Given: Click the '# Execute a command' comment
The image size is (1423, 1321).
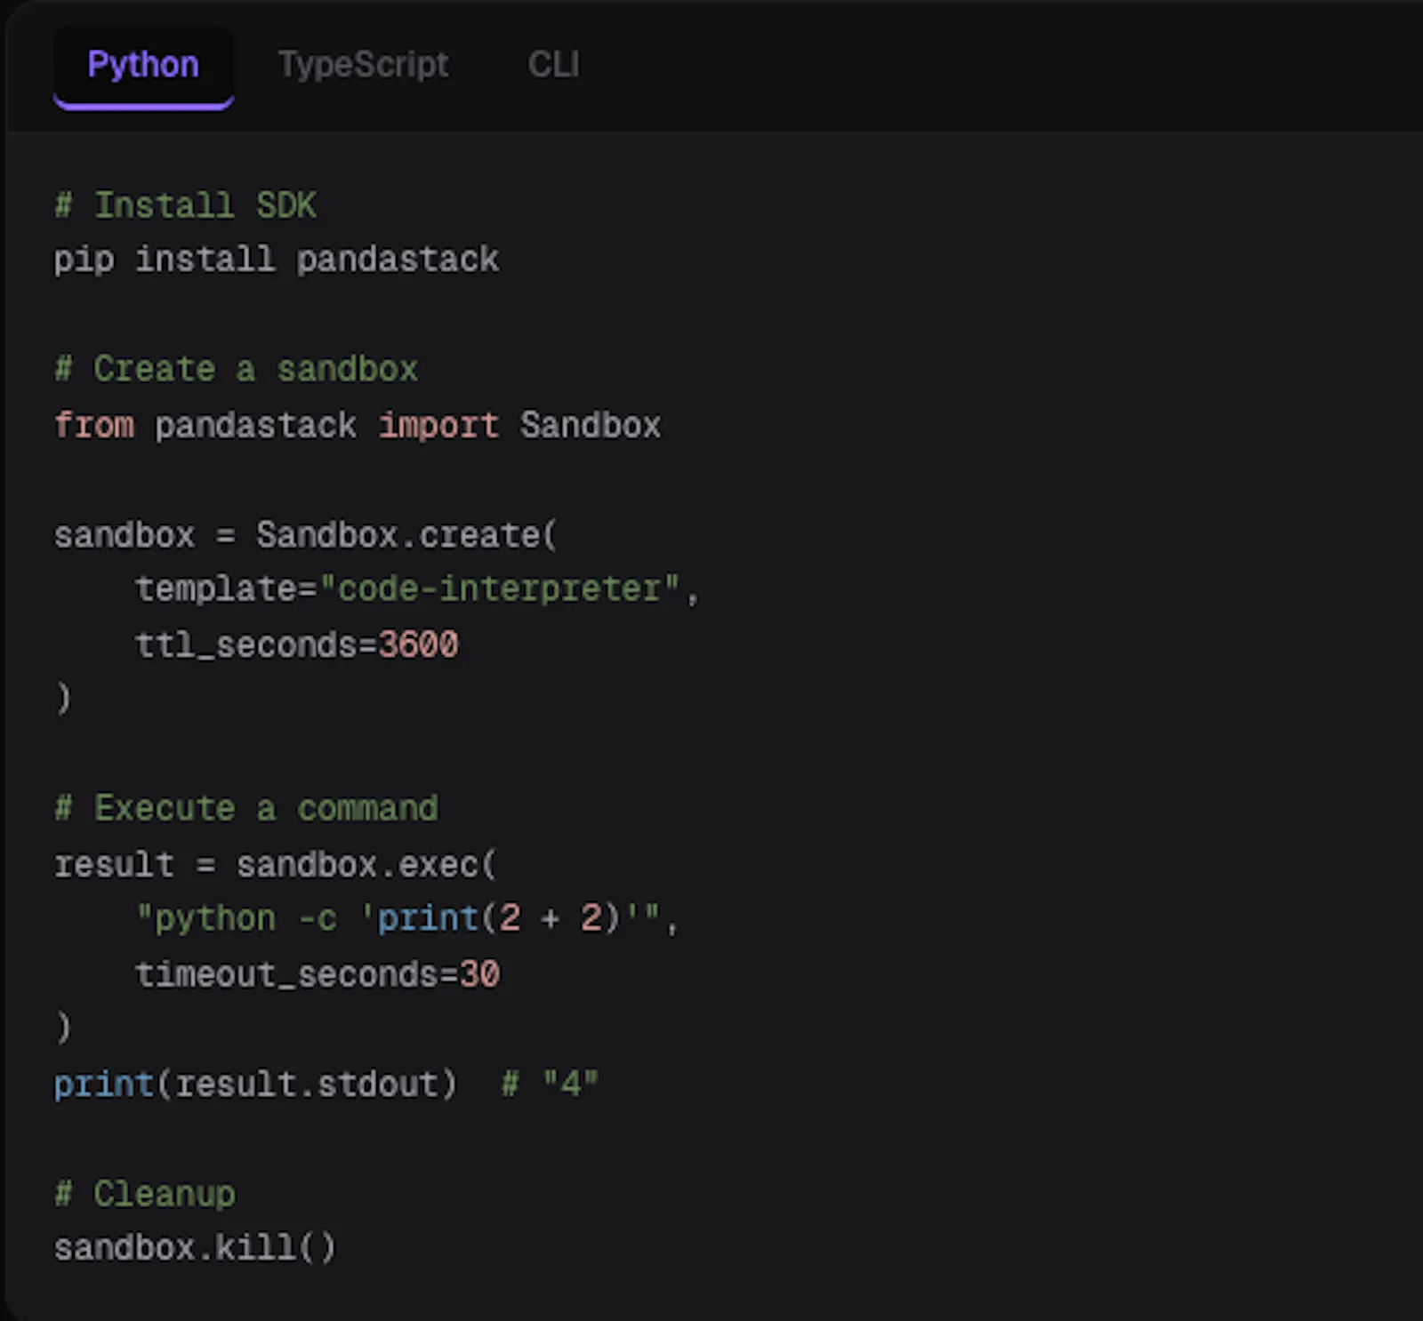Looking at the screenshot, I should 246,808.
